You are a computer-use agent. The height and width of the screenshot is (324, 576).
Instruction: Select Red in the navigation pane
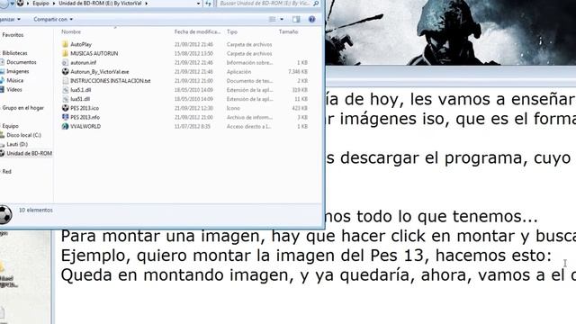click(x=6, y=172)
